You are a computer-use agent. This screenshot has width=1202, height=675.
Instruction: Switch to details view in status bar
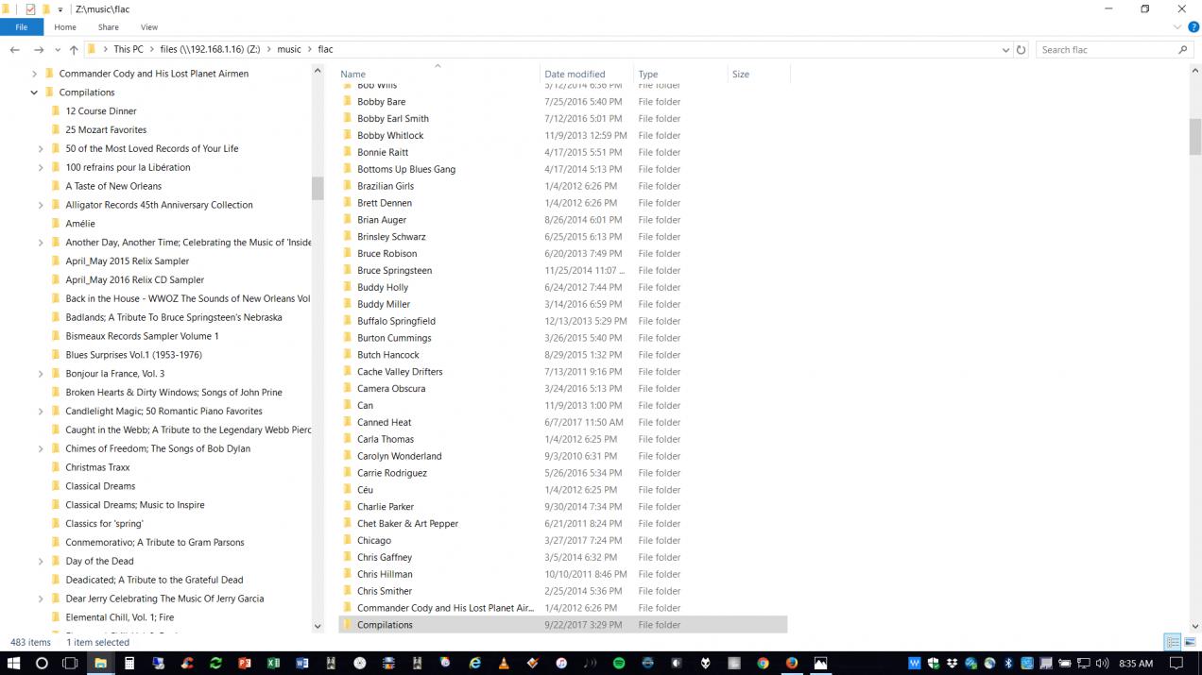pos(1173,643)
